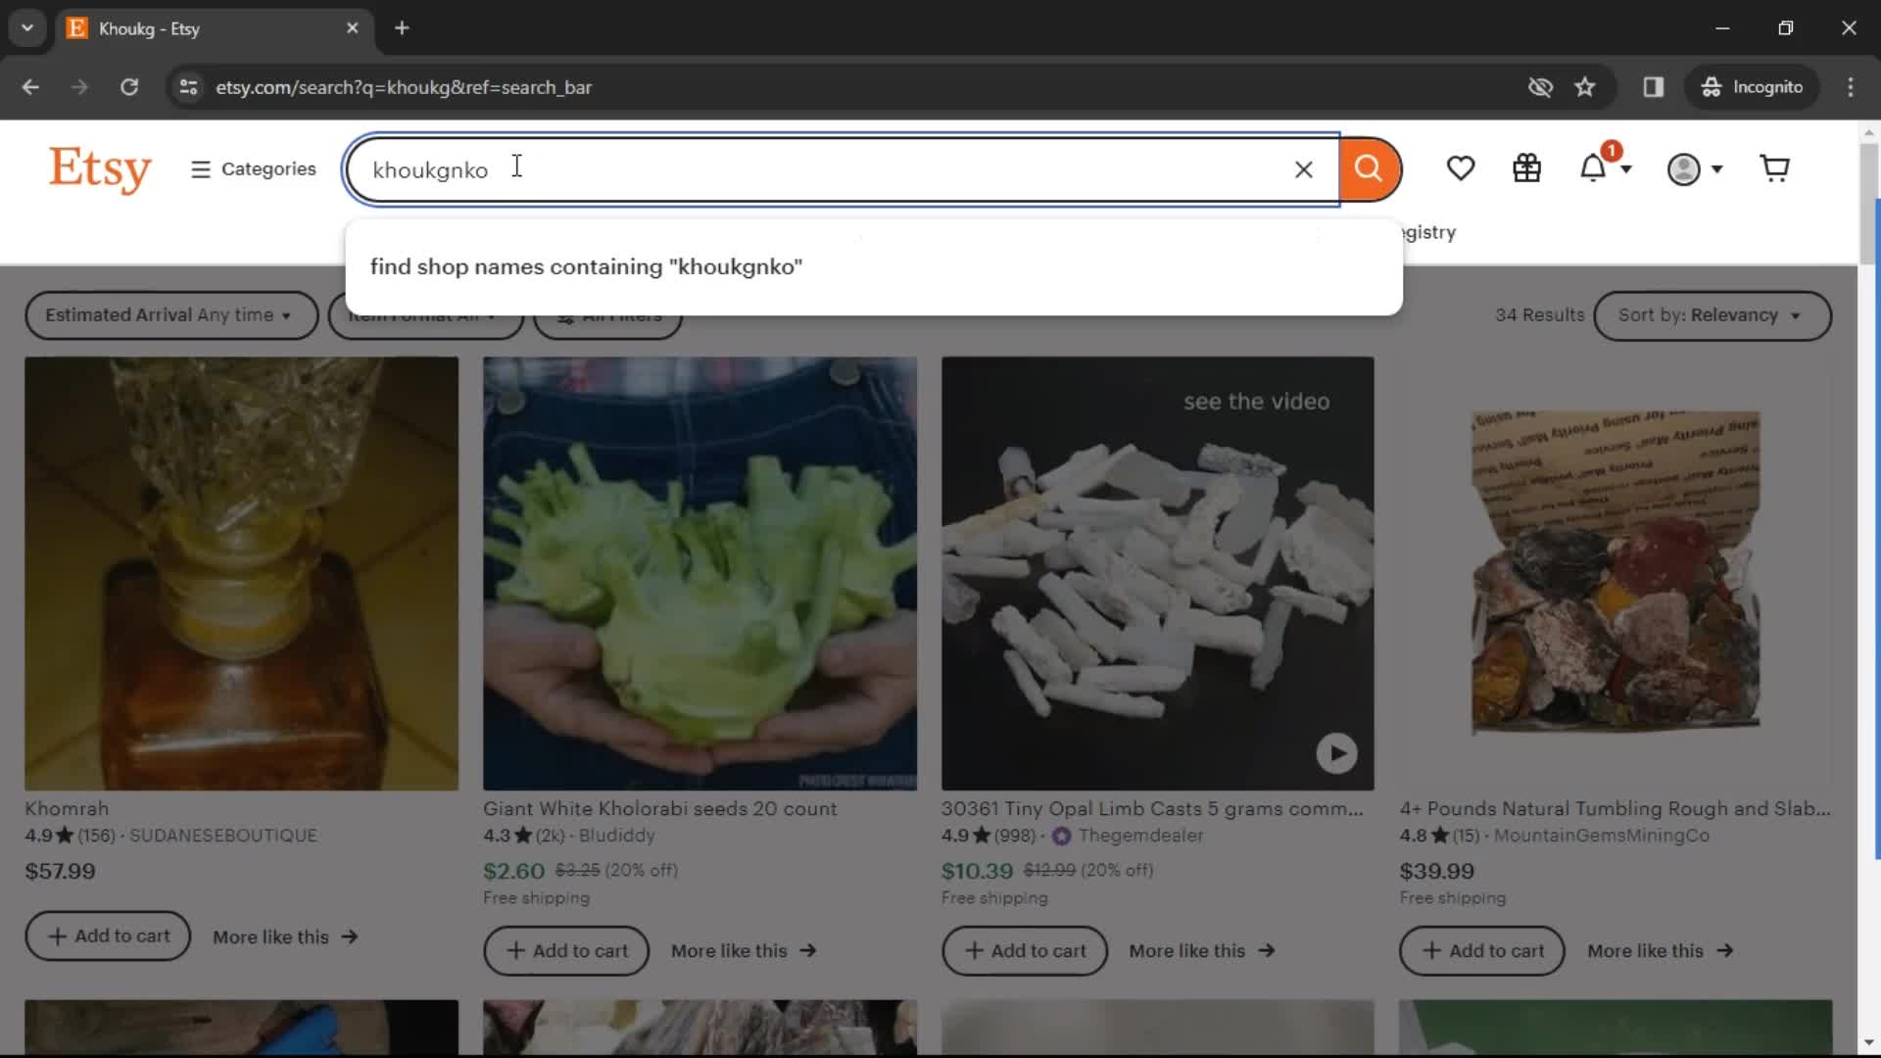Click the wishlist heart icon

tap(1461, 169)
